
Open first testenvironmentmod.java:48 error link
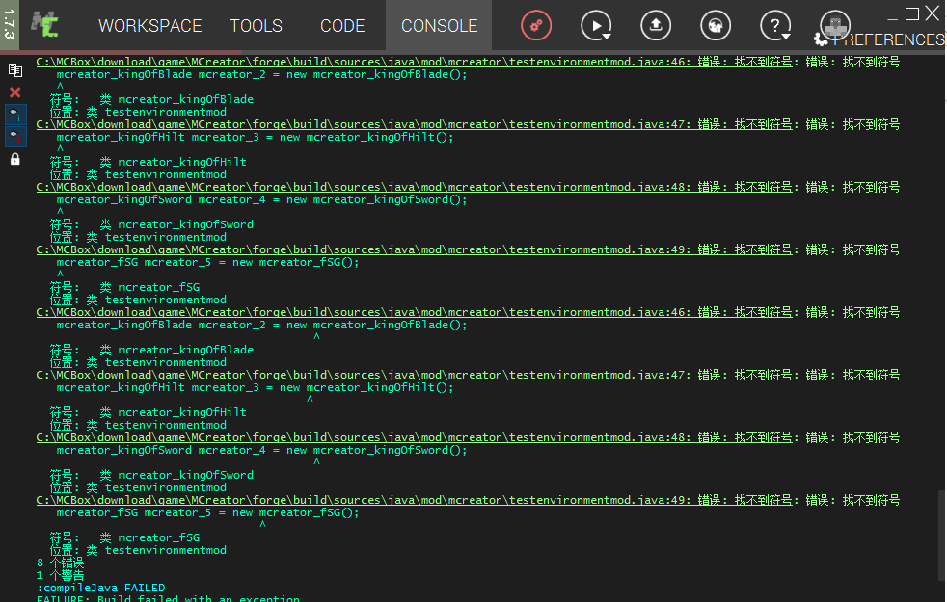(414, 187)
